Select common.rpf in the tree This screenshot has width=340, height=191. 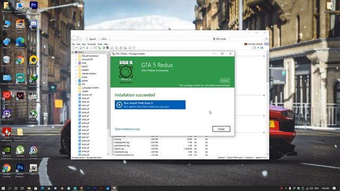pyautogui.click(x=85, y=94)
